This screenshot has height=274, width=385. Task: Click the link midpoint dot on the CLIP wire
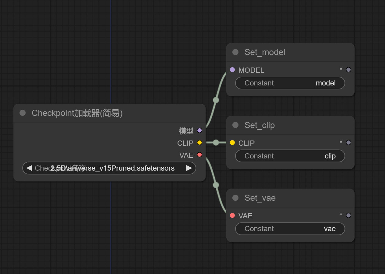tap(216, 143)
